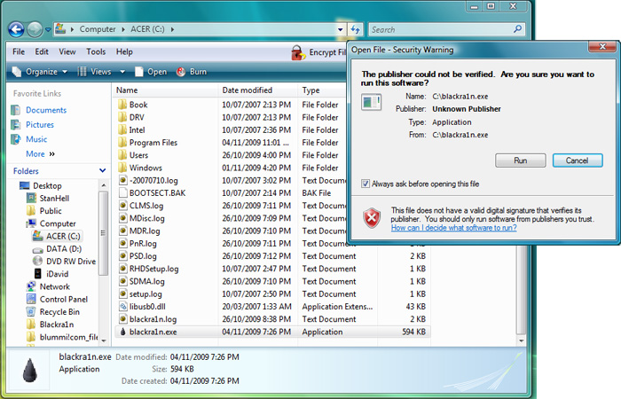Click Run in the Security Warning
This screenshot has width=621, height=399.
[x=521, y=160]
